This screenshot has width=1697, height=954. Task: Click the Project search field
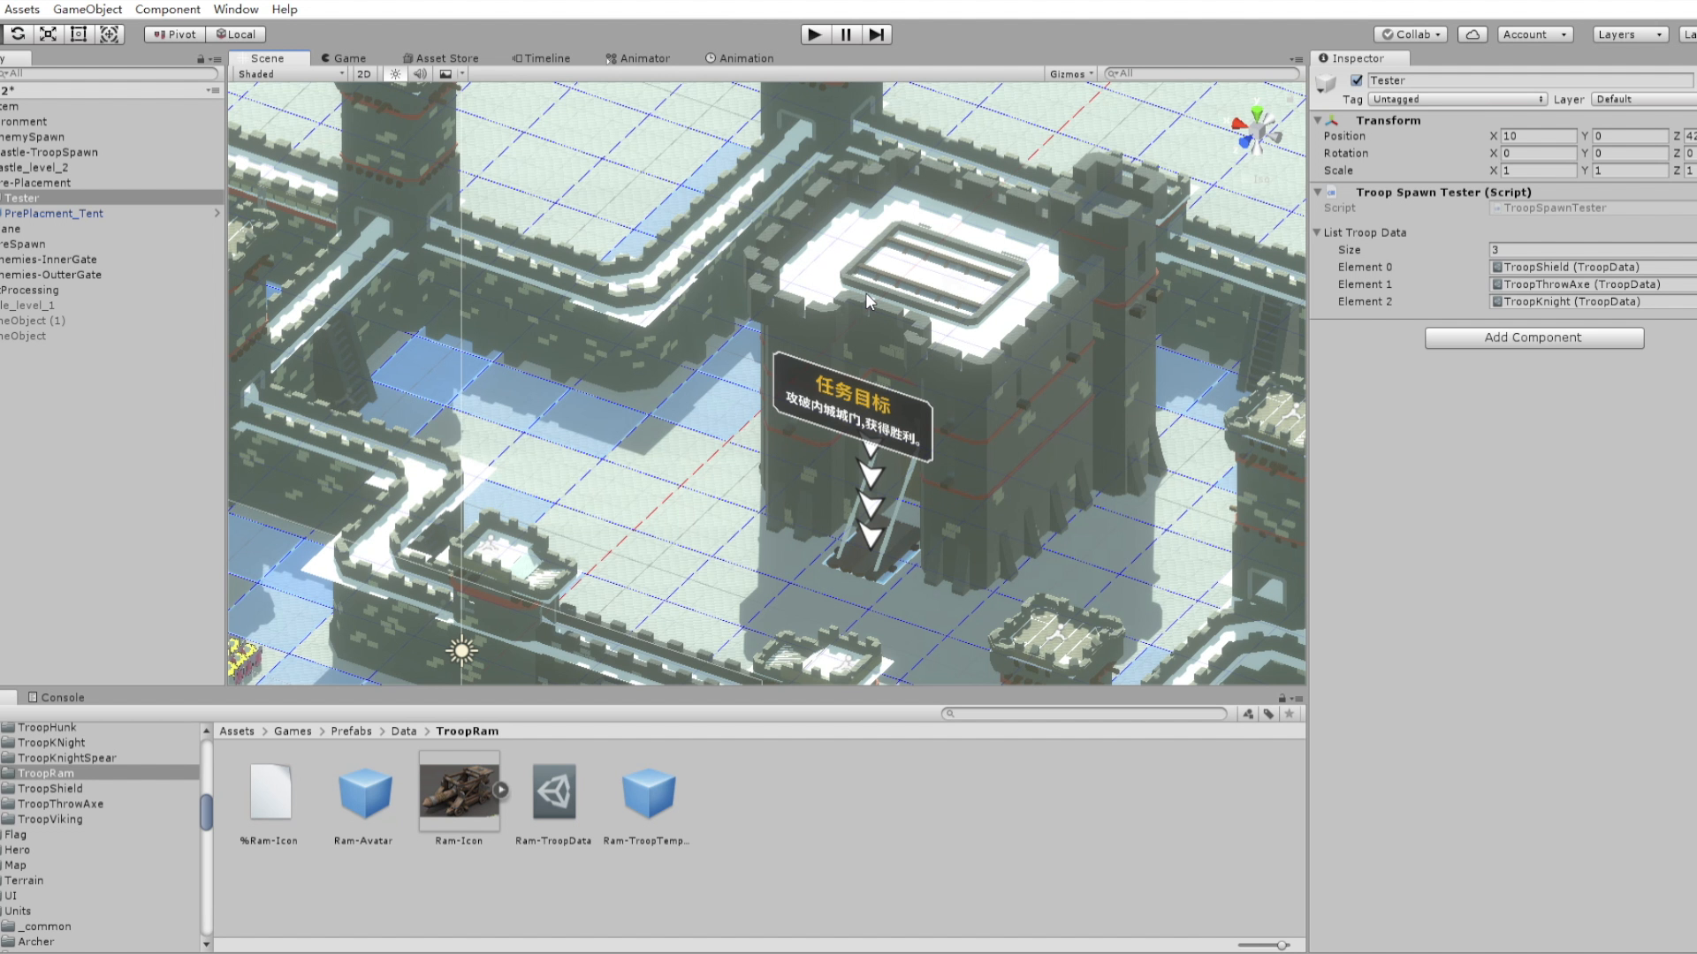[1084, 713]
